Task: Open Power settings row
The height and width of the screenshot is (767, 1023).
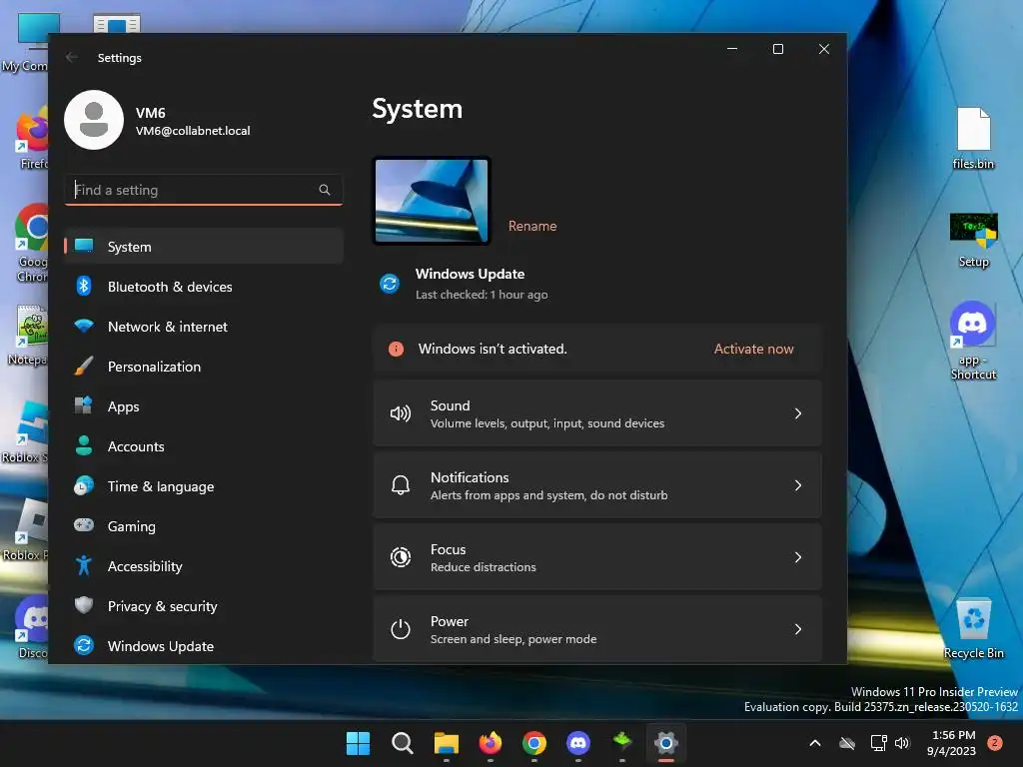Action: tap(597, 629)
